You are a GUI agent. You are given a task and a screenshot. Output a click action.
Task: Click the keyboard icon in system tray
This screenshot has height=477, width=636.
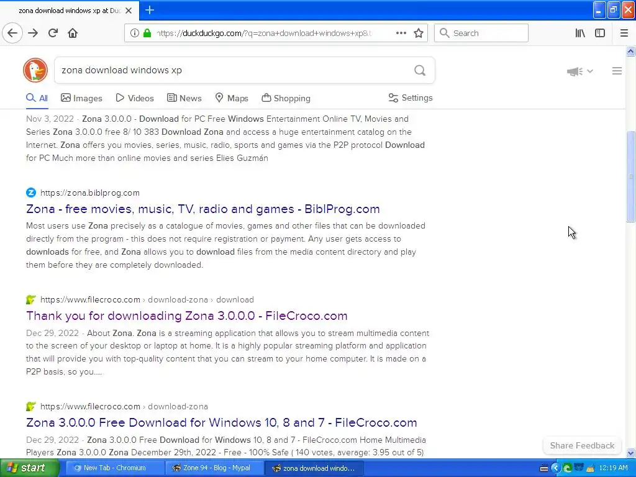pyautogui.click(x=544, y=468)
